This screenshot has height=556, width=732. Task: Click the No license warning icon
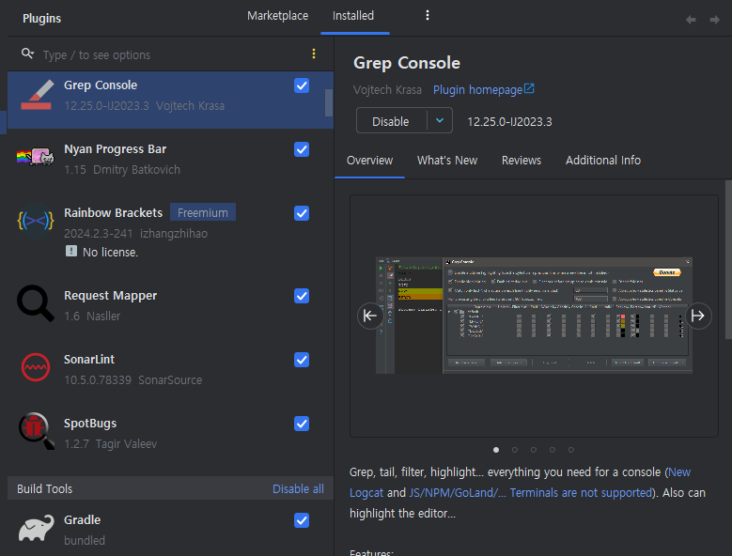point(71,251)
